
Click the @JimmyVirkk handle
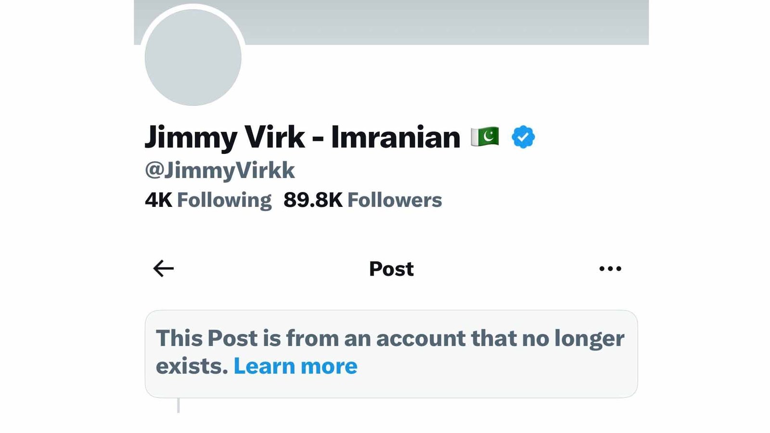(220, 170)
